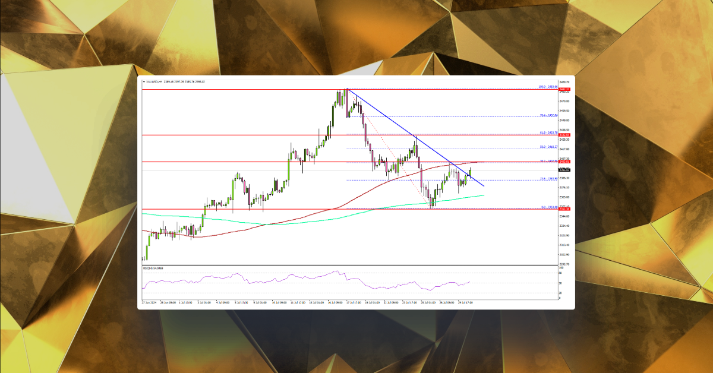Image resolution: width=713 pixels, height=373 pixels.
Task: Click the 100.0 - 2483.66 Fibonacci label
Action: (x=547, y=86)
